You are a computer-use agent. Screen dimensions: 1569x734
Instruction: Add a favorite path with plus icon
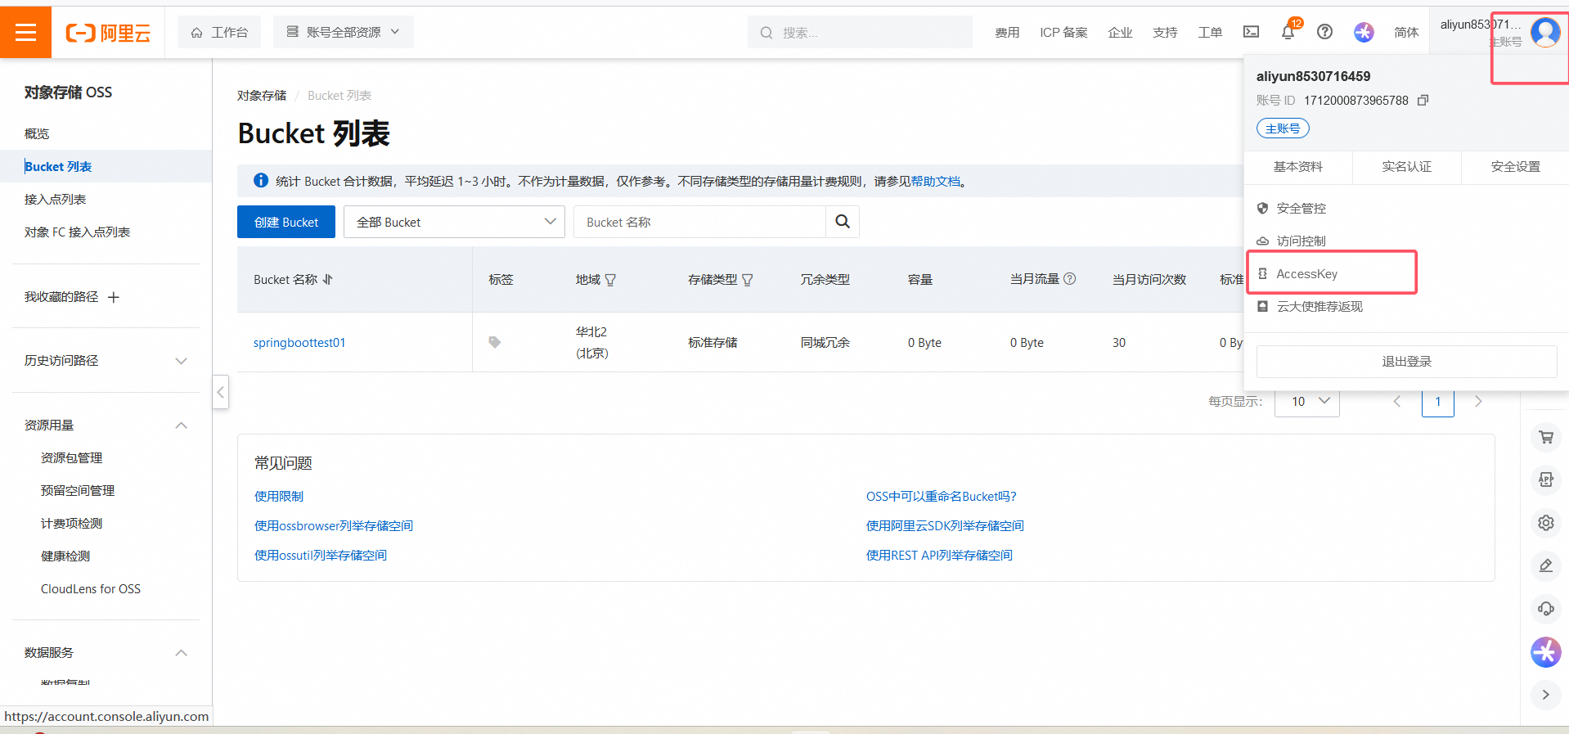114,297
